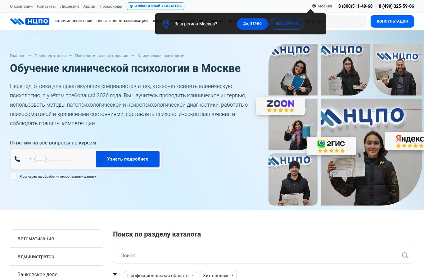Click the location pin icon beside Москва

314,6
